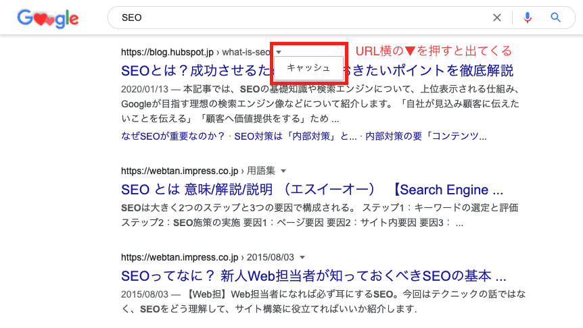This screenshot has width=583, height=328.
Task: Open result SEOってなに？ 新人Web担当者
Action: (313, 276)
